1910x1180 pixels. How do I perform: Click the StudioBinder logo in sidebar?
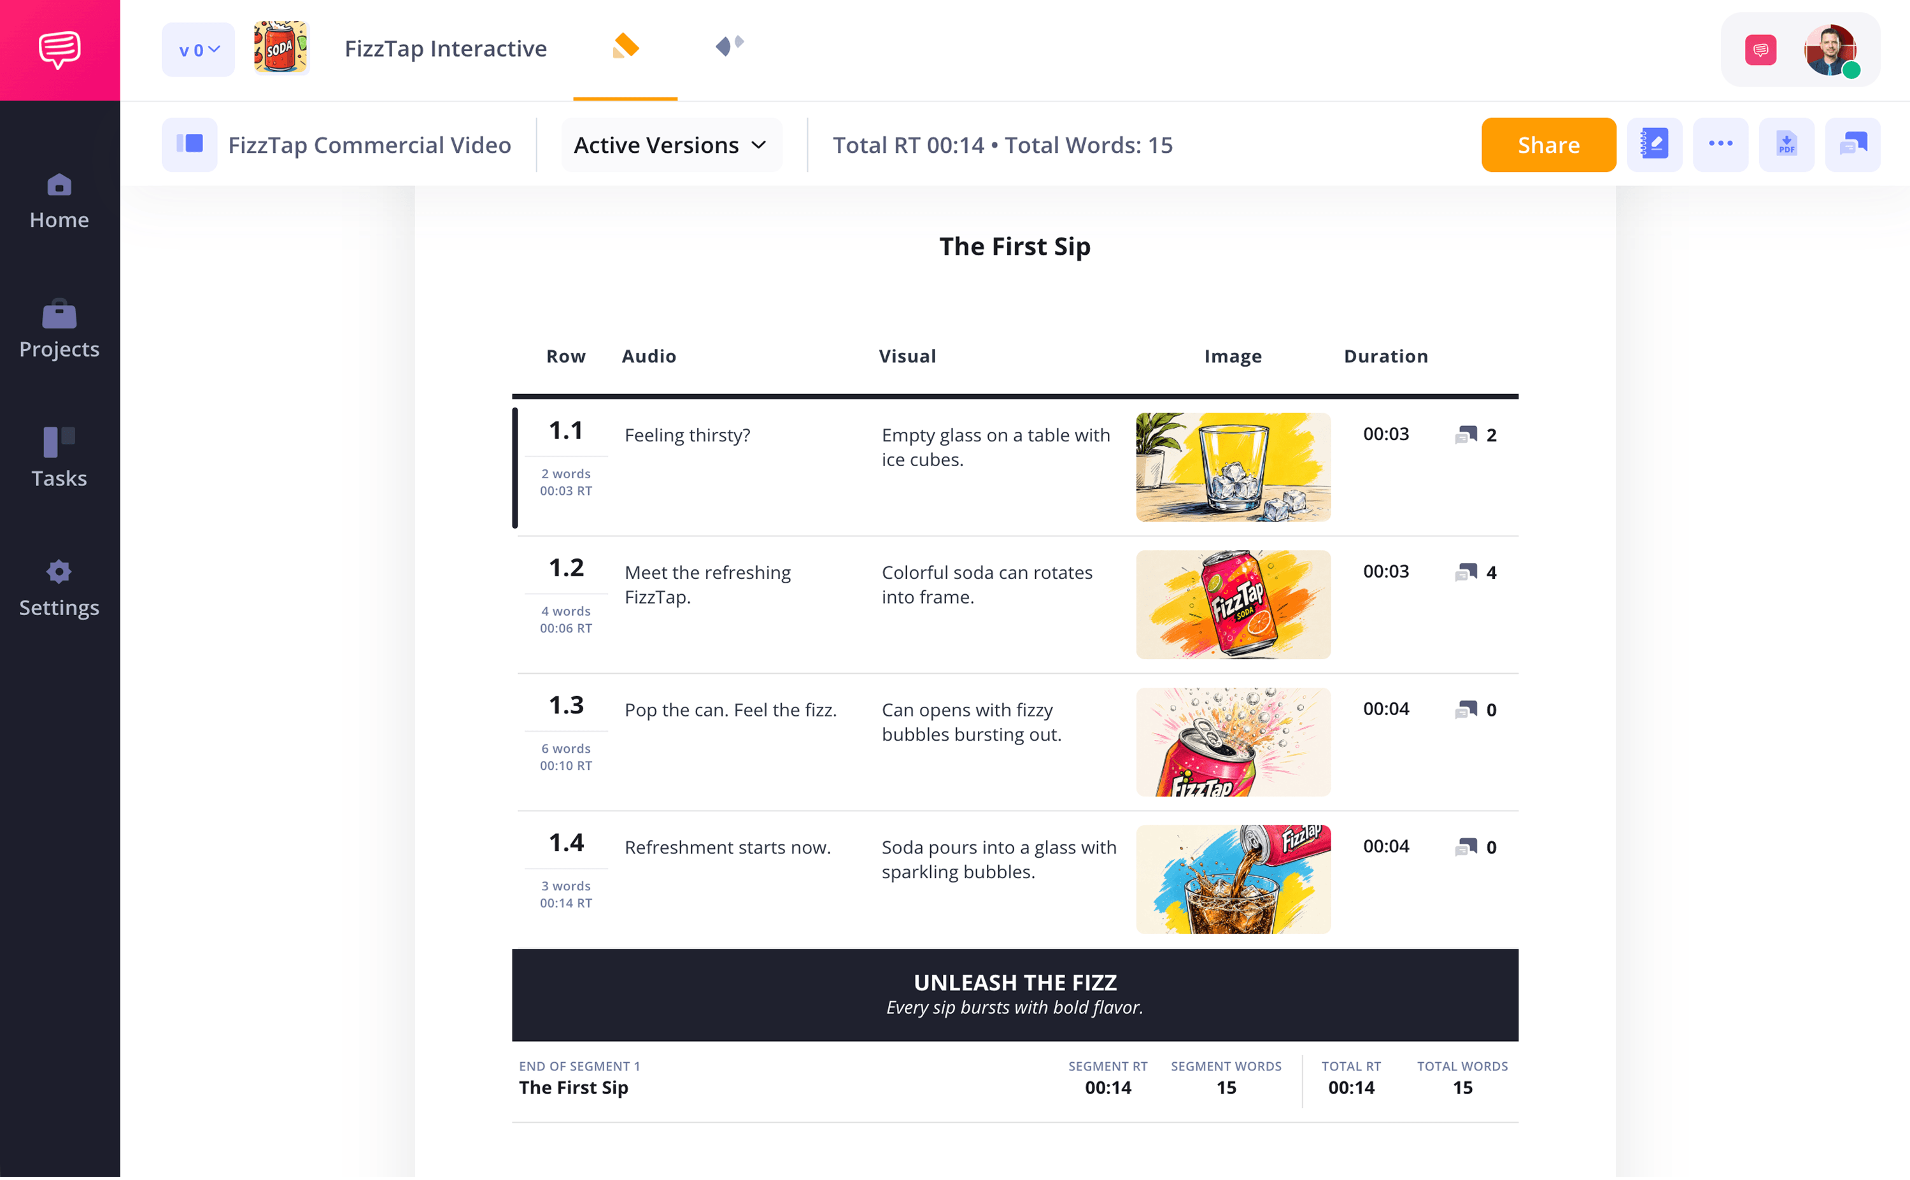click(x=60, y=50)
